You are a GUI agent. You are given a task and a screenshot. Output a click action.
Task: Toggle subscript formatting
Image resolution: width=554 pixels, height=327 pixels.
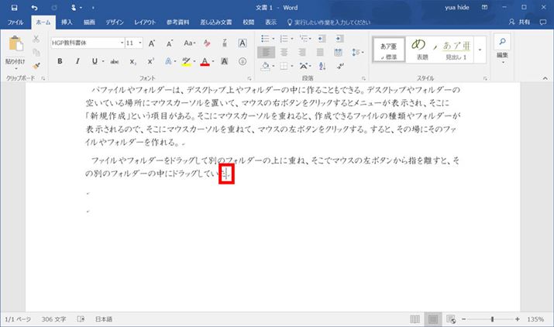click(132, 61)
